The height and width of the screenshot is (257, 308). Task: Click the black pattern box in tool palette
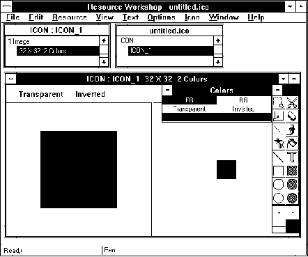[x=293, y=226]
